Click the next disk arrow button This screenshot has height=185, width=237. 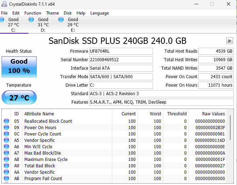tap(229, 41)
